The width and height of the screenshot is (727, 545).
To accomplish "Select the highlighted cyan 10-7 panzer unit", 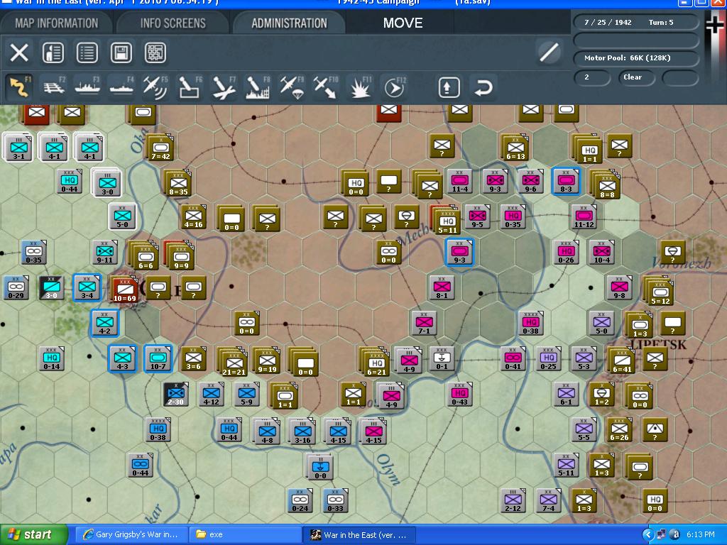I will point(158,359).
